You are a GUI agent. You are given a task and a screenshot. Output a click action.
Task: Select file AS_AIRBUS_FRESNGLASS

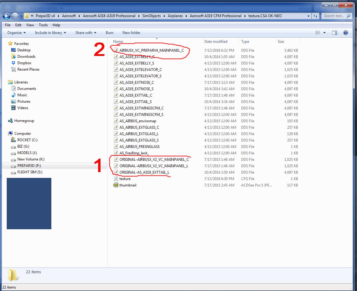[x=139, y=147]
